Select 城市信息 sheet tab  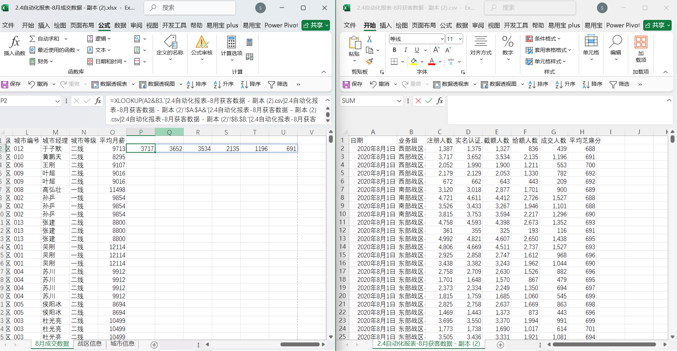click(x=122, y=344)
